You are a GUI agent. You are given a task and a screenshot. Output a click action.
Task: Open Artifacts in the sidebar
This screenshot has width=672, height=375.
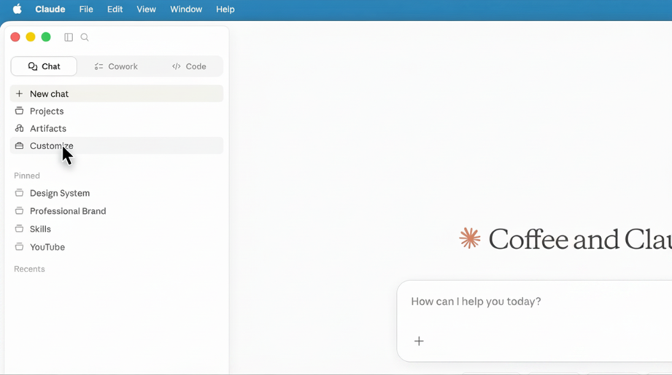pos(117,128)
